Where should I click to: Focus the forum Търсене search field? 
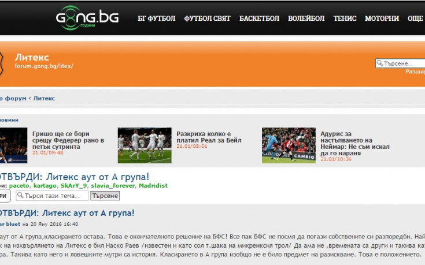pos(400,64)
